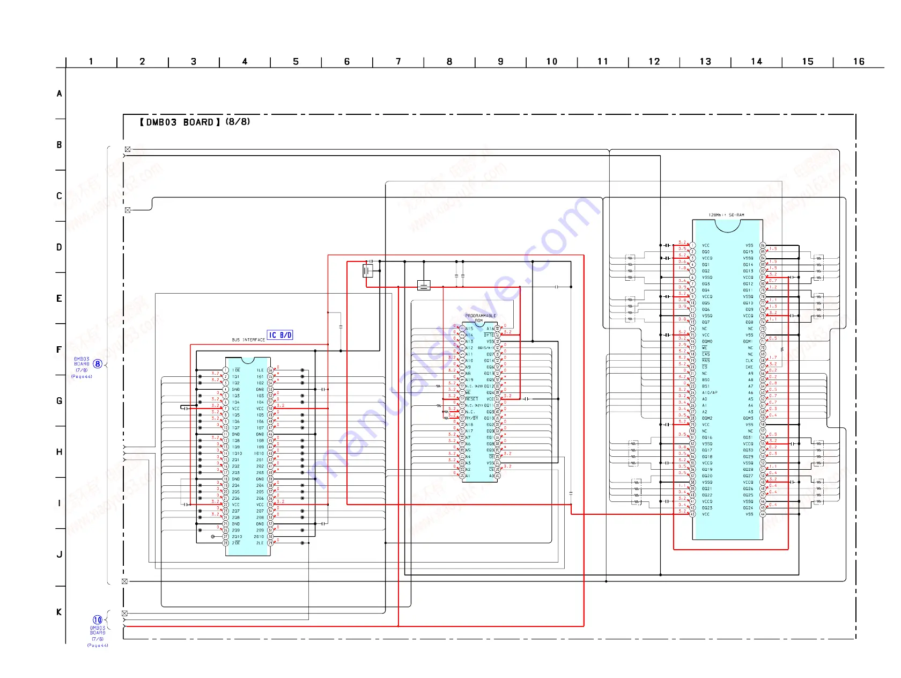This screenshot has width=901, height=678.
Task: Click row header E
Action: pos(60,298)
